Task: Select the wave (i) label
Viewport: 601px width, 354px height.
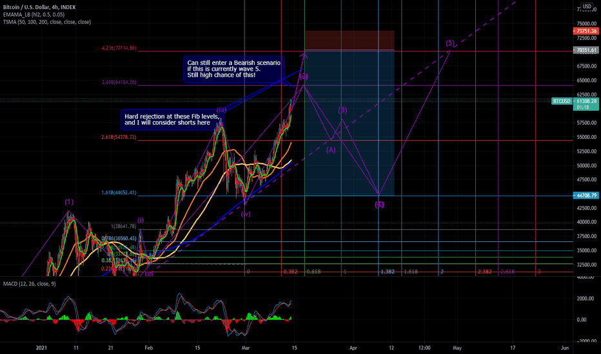Action: 141,220
